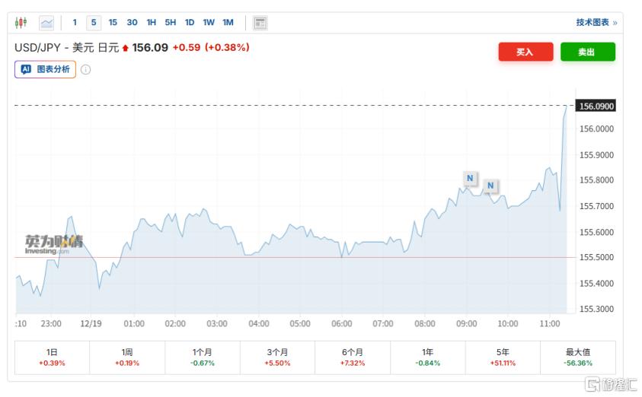Click the red up-arrow price indicator
This screenshot has width=642, height=397.
pyautogui.click(x=126, y=48)
